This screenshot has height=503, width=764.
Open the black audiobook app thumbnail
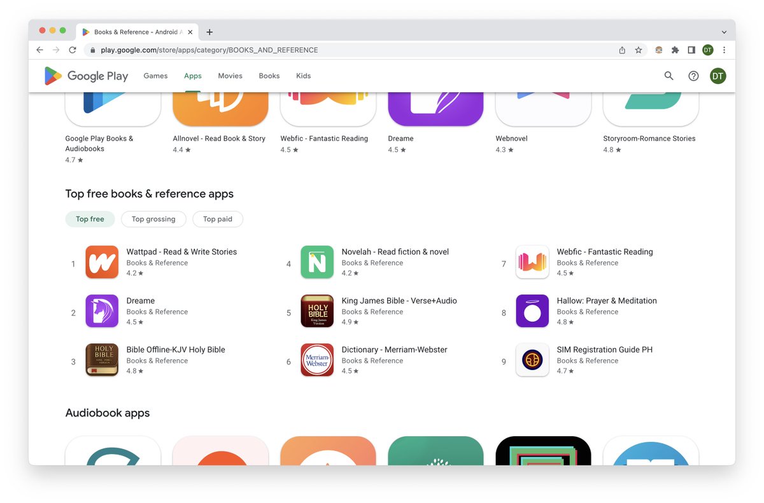[x=543, y=450]
